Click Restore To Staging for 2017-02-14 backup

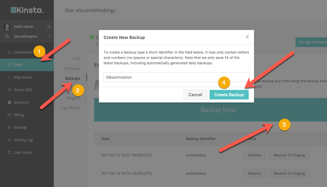[x=289, y=173]
